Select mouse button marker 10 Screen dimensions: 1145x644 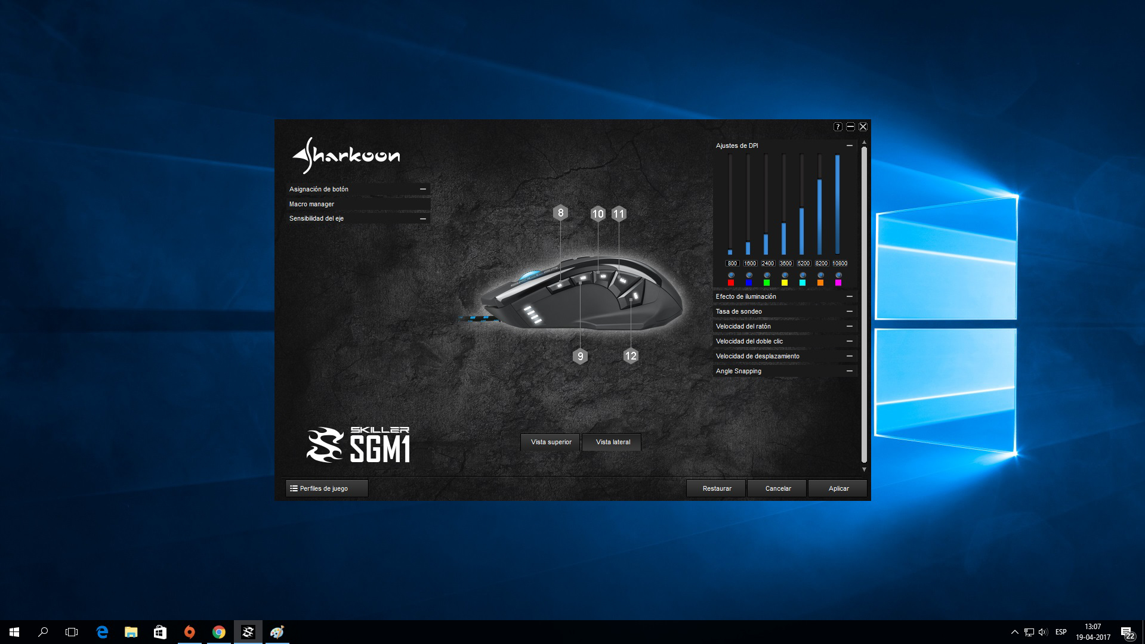pyautogui.click(x=598, y=214)
